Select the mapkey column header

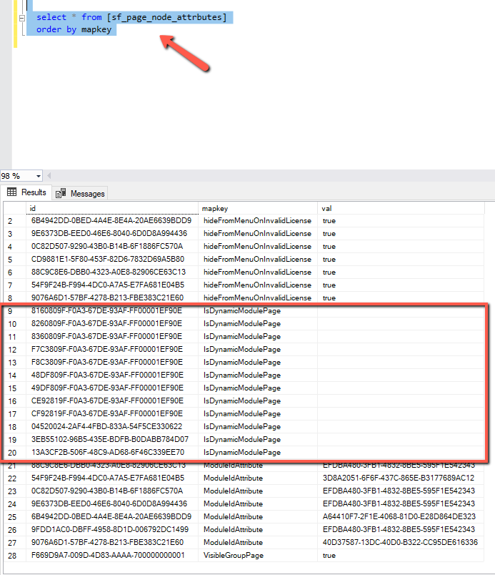[x=258, y=208]
